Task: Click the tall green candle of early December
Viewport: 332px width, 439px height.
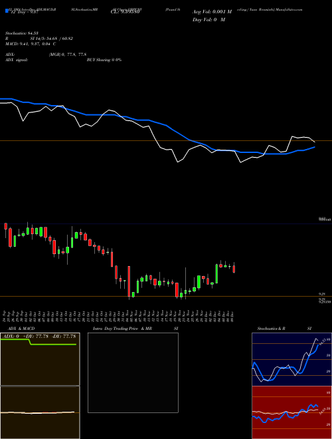Action: point(216,273)
